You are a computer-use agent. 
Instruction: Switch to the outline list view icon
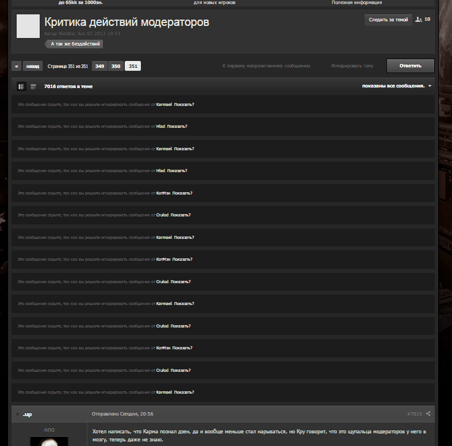click(33, 86)
